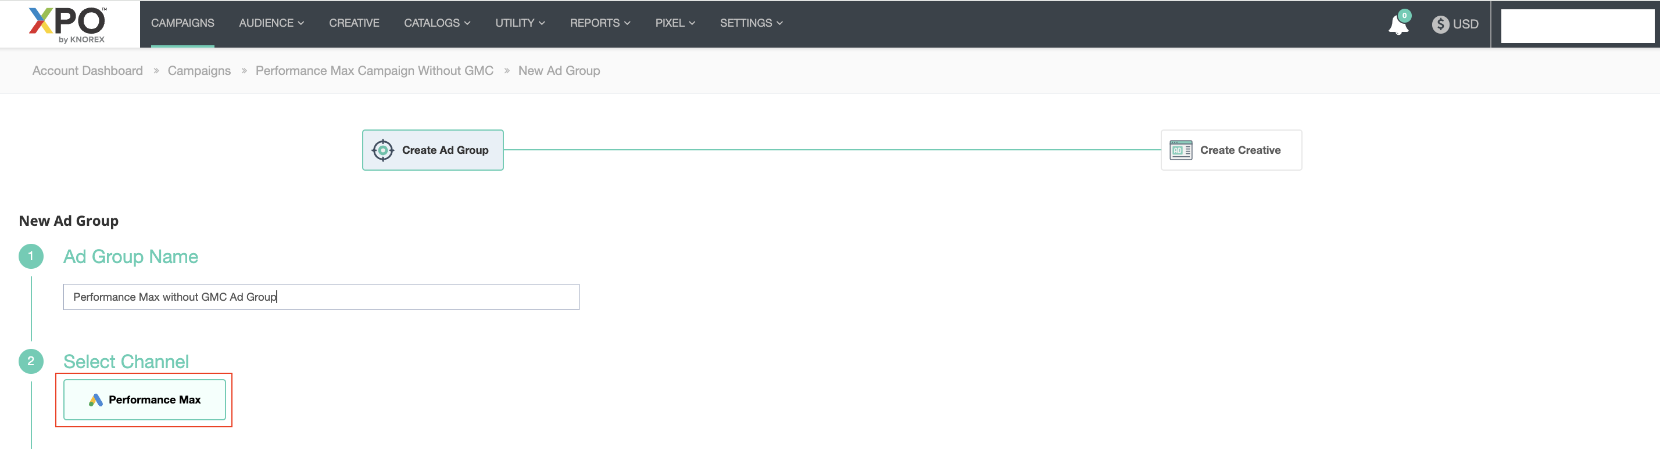1660x454 pixels.
Task: Open the notifications bell icon
Action: [x=1398, y=24]
